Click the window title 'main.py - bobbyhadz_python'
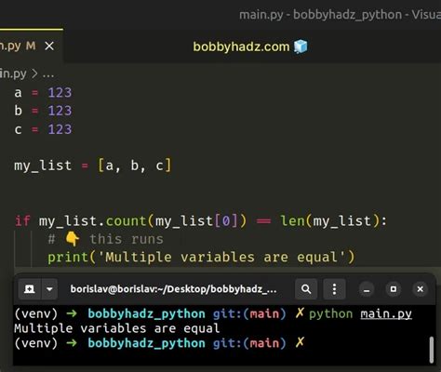The height and width of the screenshot is (372, 441). pyautogui.click(x=320, y=15)
